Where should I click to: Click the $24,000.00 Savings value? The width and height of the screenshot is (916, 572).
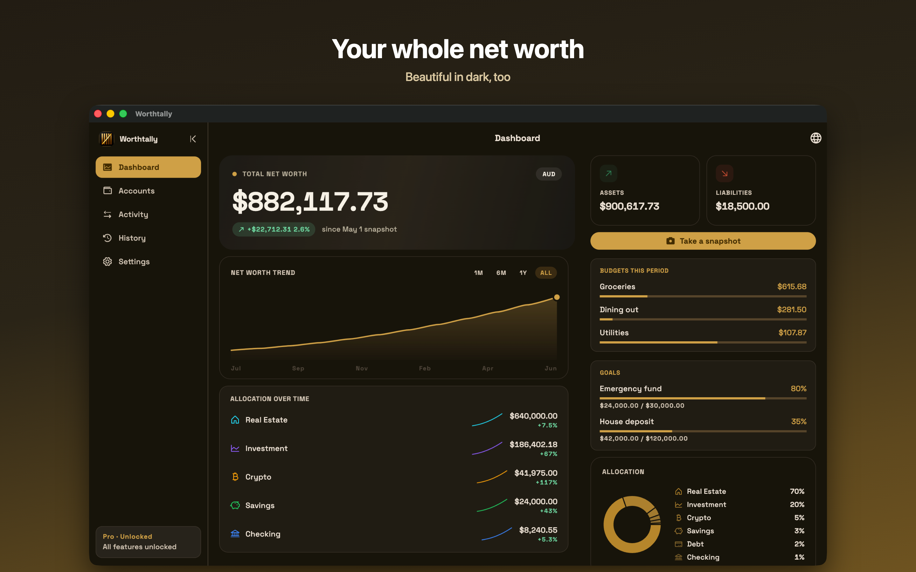tap(536, 502)
